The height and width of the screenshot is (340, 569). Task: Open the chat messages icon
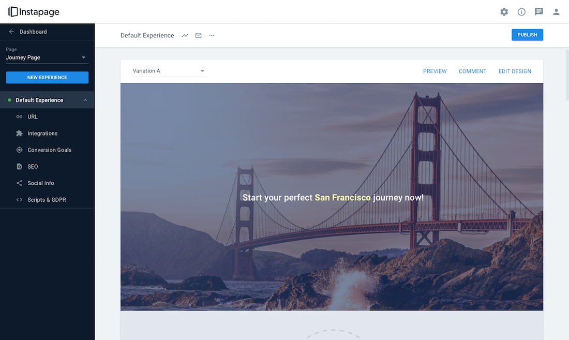(x=539, y=12)
